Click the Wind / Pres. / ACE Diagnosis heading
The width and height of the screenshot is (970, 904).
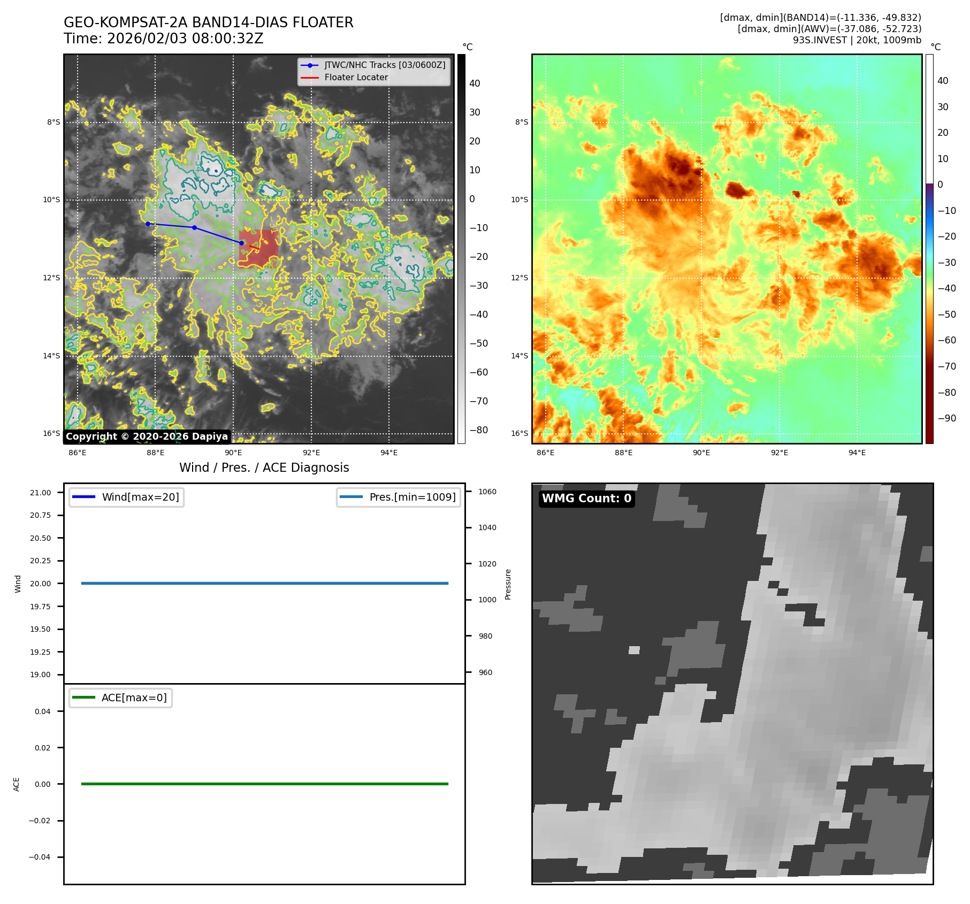264,468
